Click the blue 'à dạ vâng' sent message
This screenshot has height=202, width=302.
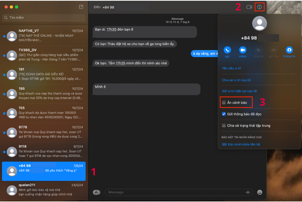click(205, 54)
